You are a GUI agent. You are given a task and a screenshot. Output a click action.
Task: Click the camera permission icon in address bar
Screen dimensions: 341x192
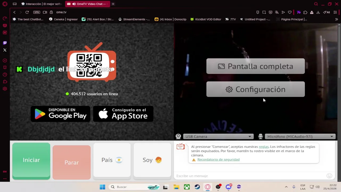(x=45, y=12)
